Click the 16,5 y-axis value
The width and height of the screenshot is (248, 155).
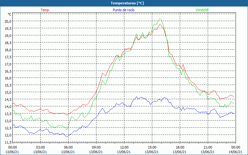8,71
